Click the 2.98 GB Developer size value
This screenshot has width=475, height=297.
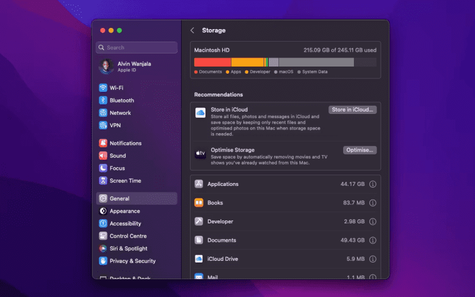(354, 222)
